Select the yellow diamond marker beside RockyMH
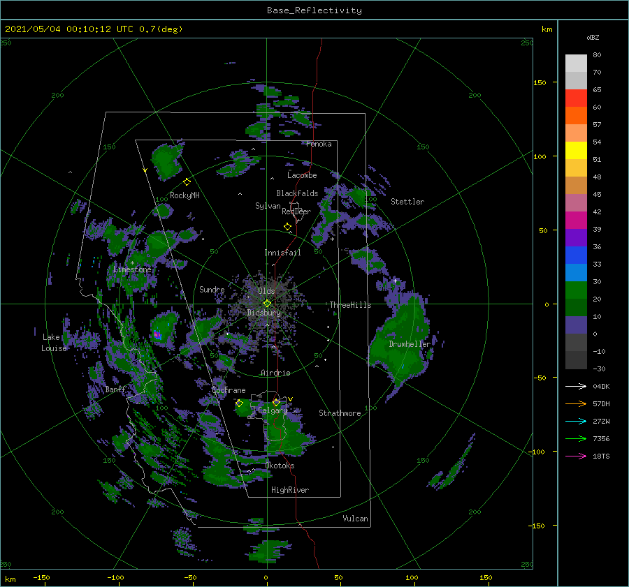This screenshot has width=629, height=587. point(187,182)
